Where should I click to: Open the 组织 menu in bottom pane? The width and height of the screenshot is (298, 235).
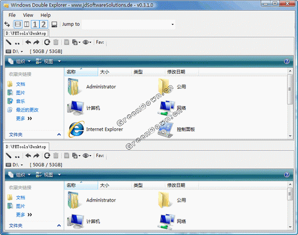click(x=20, y=175)
